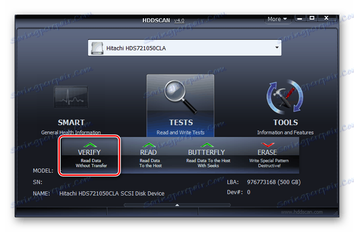Image resolution: width=354 pixels, height=232 pixels.
Task: Click the HDDSCAN title text
Action: click(156, 21)
